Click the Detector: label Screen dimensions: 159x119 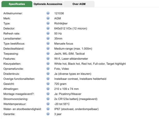click(9, 28)
